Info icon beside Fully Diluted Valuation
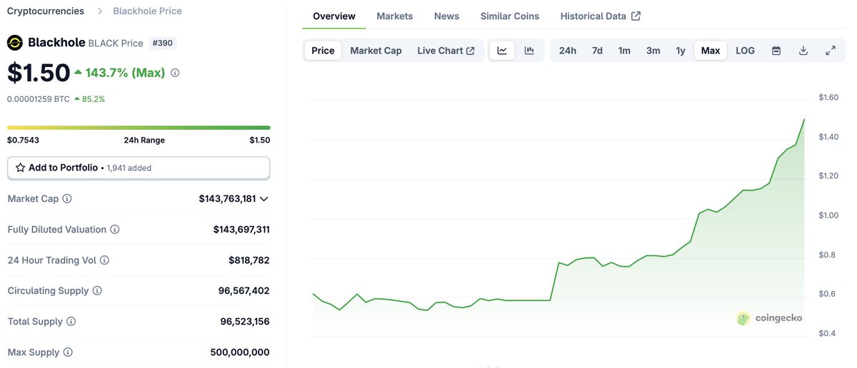Image resolution: width=857 pixels, height=368 pixels. tap(115, 230)
